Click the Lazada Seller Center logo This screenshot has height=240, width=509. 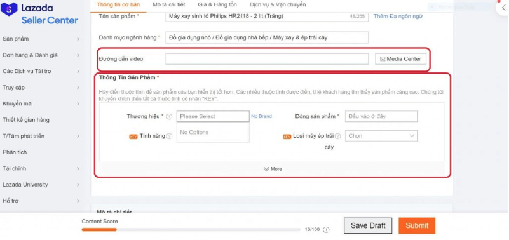tap(39, 14)
